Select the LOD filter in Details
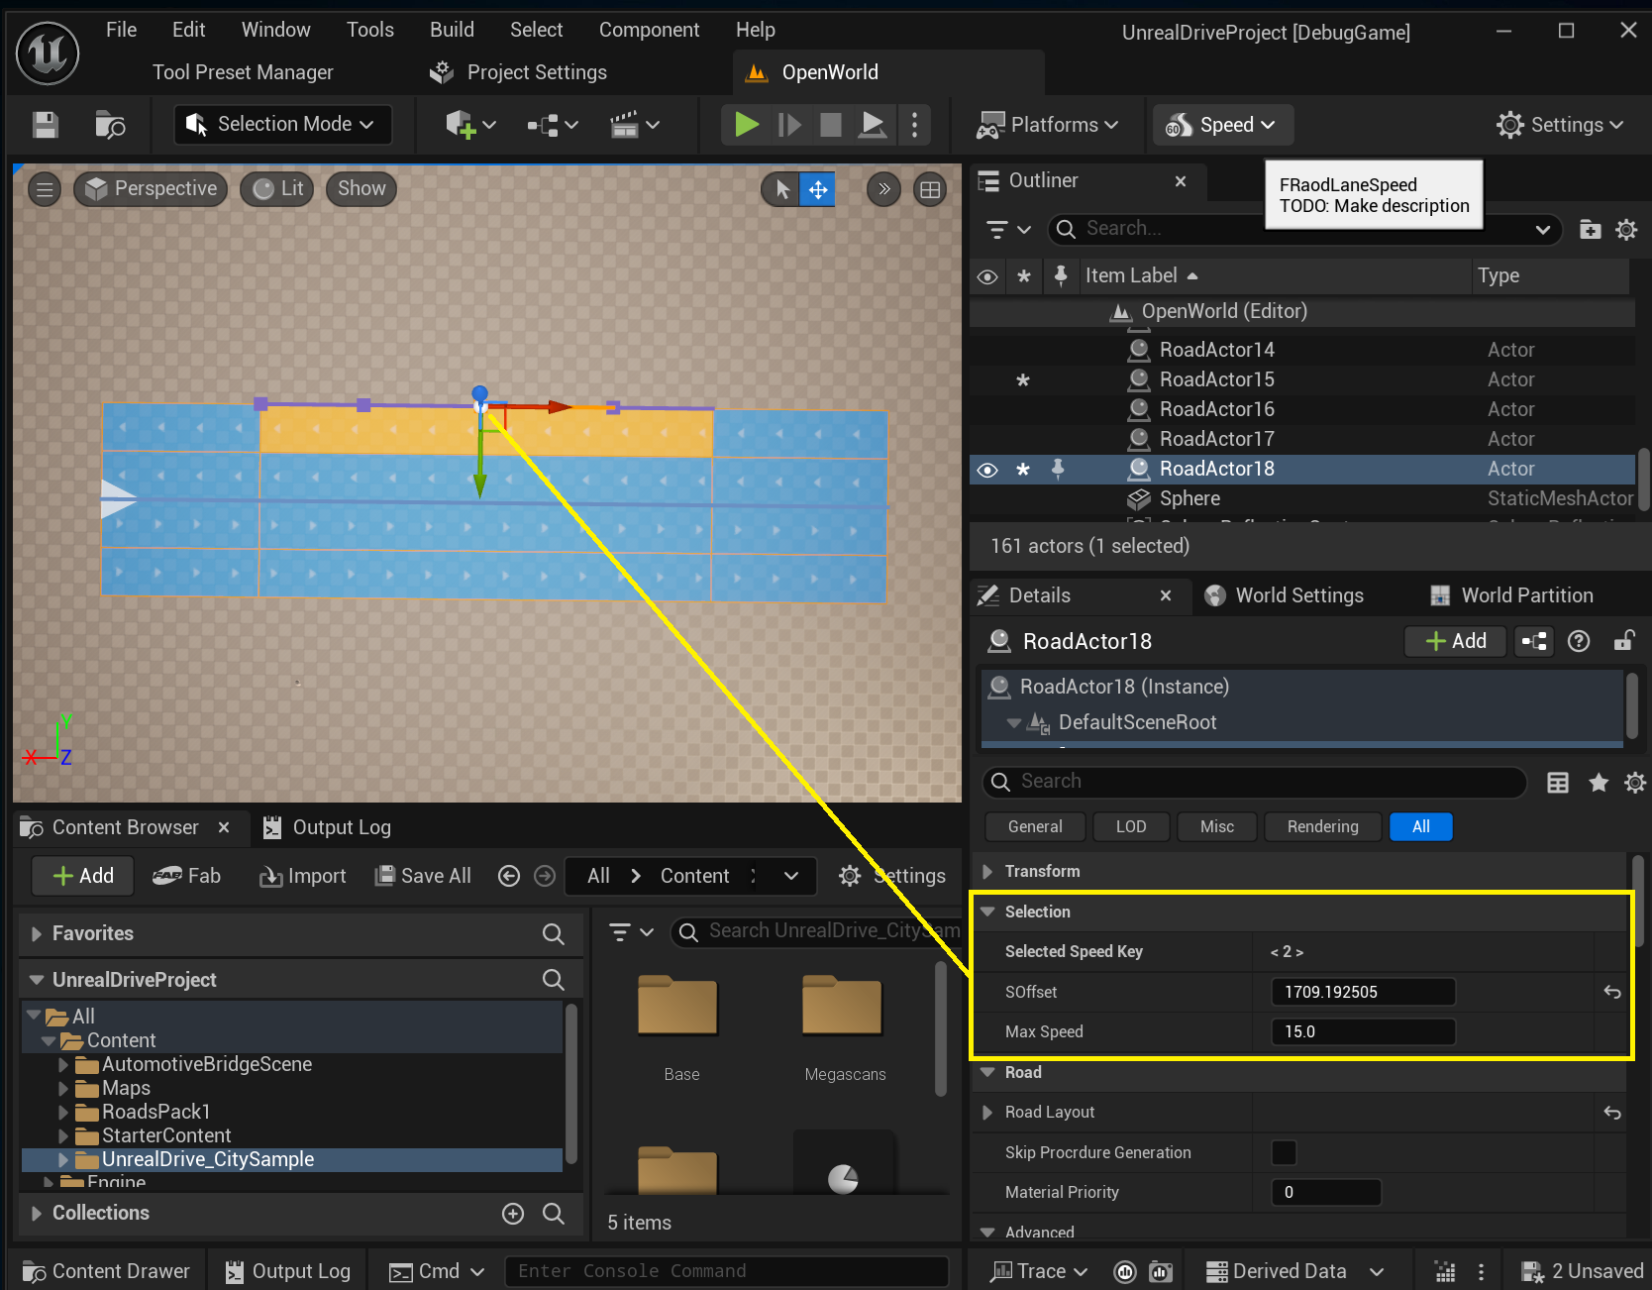The height and width of the screenshot is (1290, 1652). (1131, 826)
